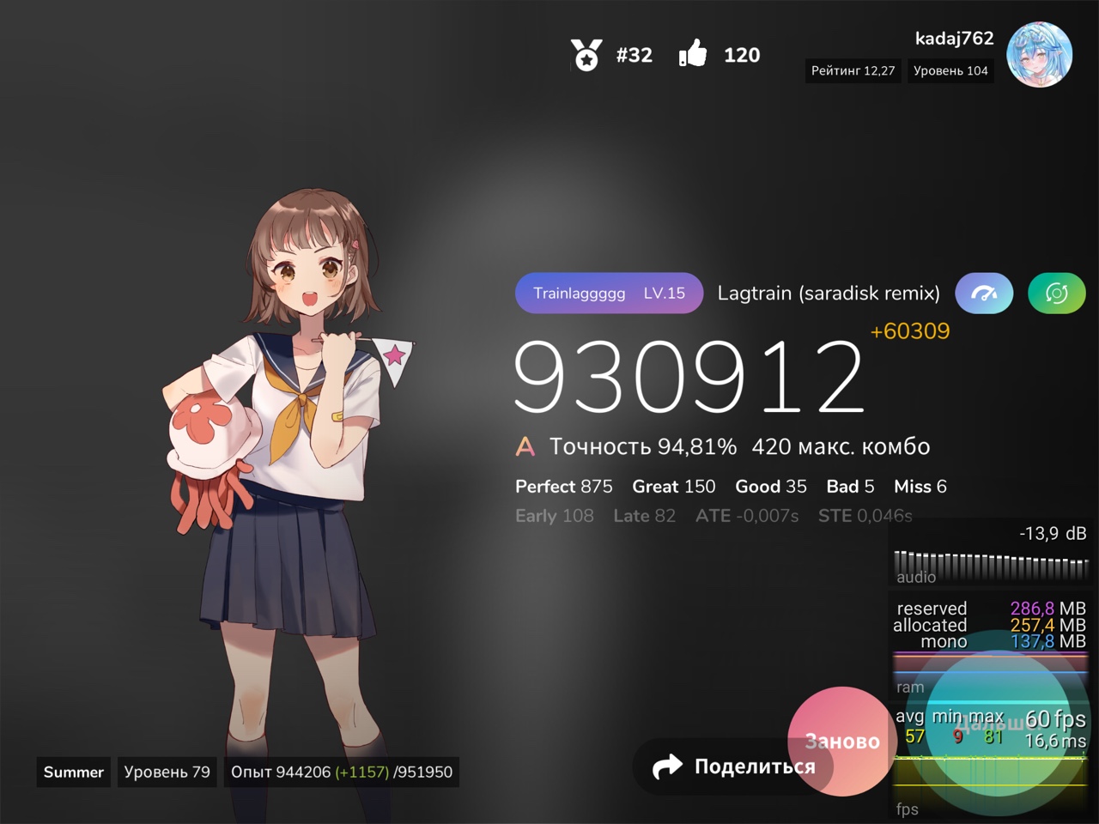Click the Рейтинг 12,27 rating label

point(853,70)
